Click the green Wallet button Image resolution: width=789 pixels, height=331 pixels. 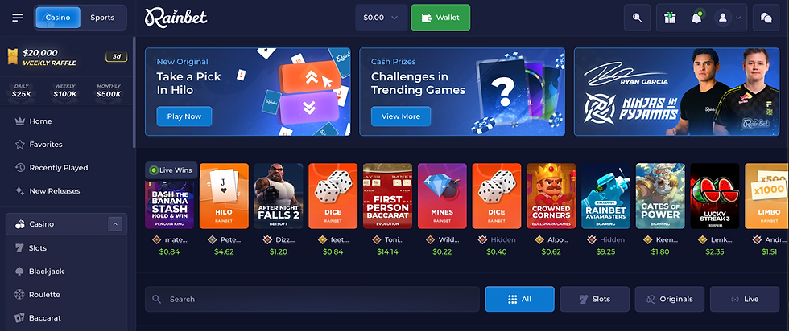pos(440,18)
